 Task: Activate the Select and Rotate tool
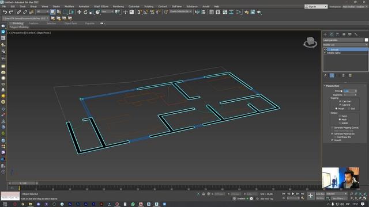[x=85, y=11]
